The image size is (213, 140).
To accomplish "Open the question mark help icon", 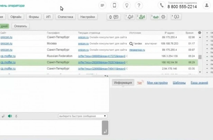I will click(139, 6).
